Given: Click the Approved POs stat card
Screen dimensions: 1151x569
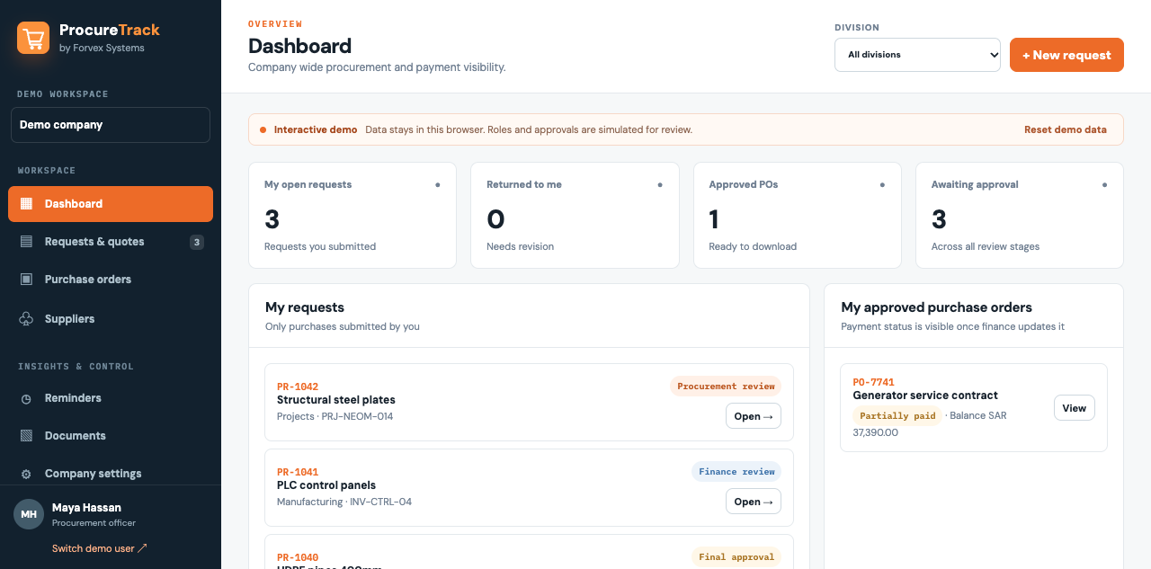Looking at the screenshot, I should (797, 215).
